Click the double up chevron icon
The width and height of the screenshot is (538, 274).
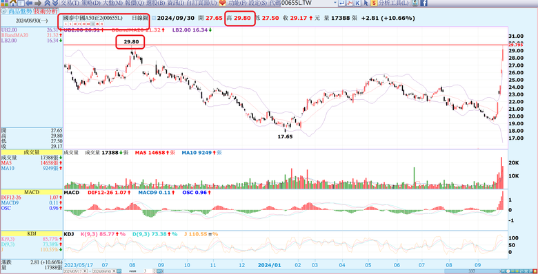point(48,3)
